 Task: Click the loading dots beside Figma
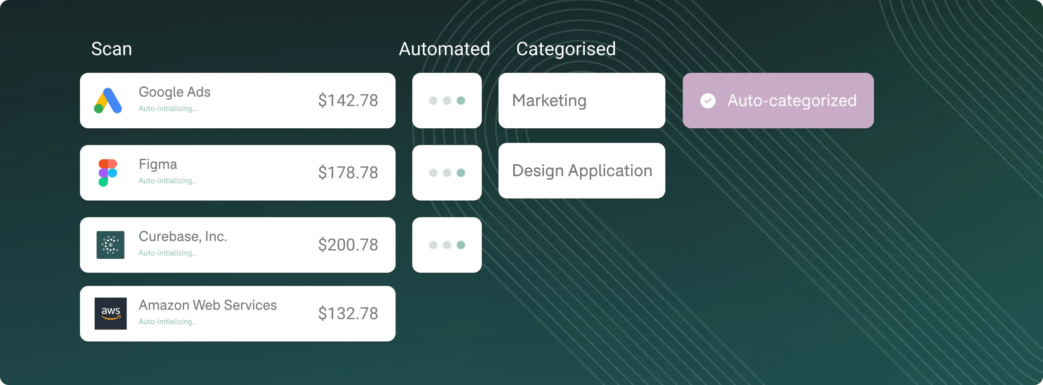point(447,173)
